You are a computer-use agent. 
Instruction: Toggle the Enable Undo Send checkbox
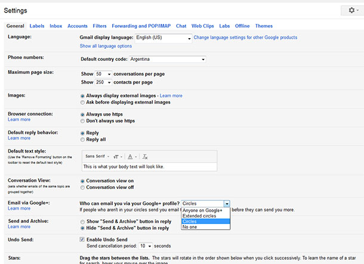coord(82,240)
